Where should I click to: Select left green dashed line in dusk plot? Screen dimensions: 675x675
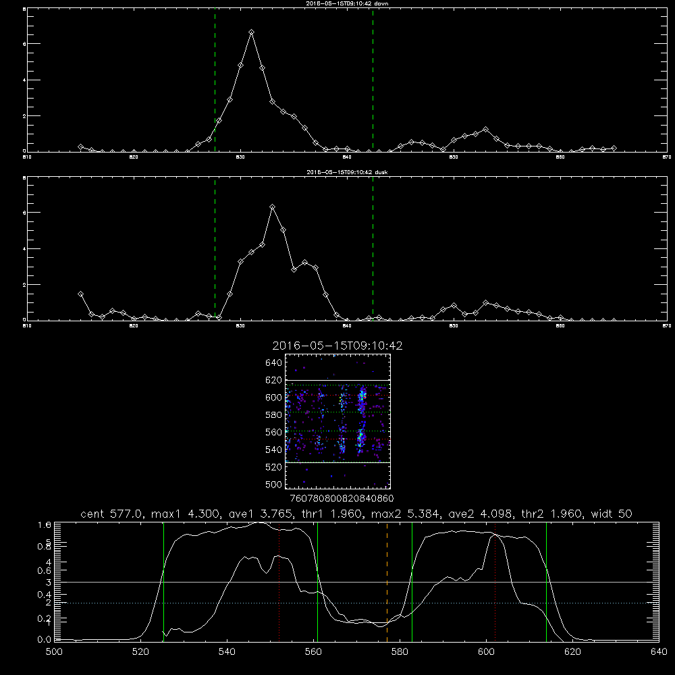[215, 249]
